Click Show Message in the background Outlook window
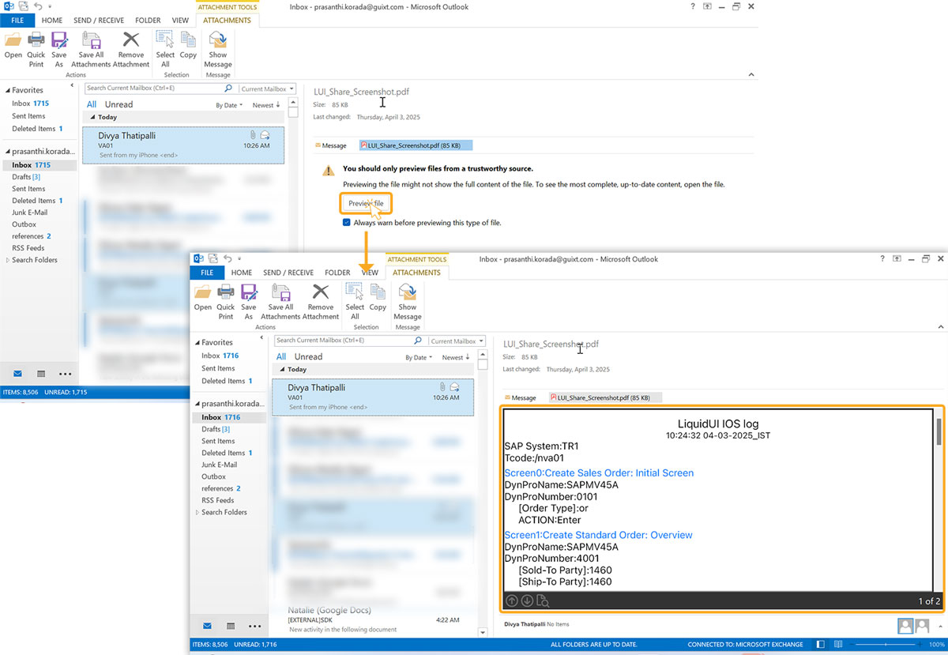This screenshot has height=655, width=948. tap(218, 49)
